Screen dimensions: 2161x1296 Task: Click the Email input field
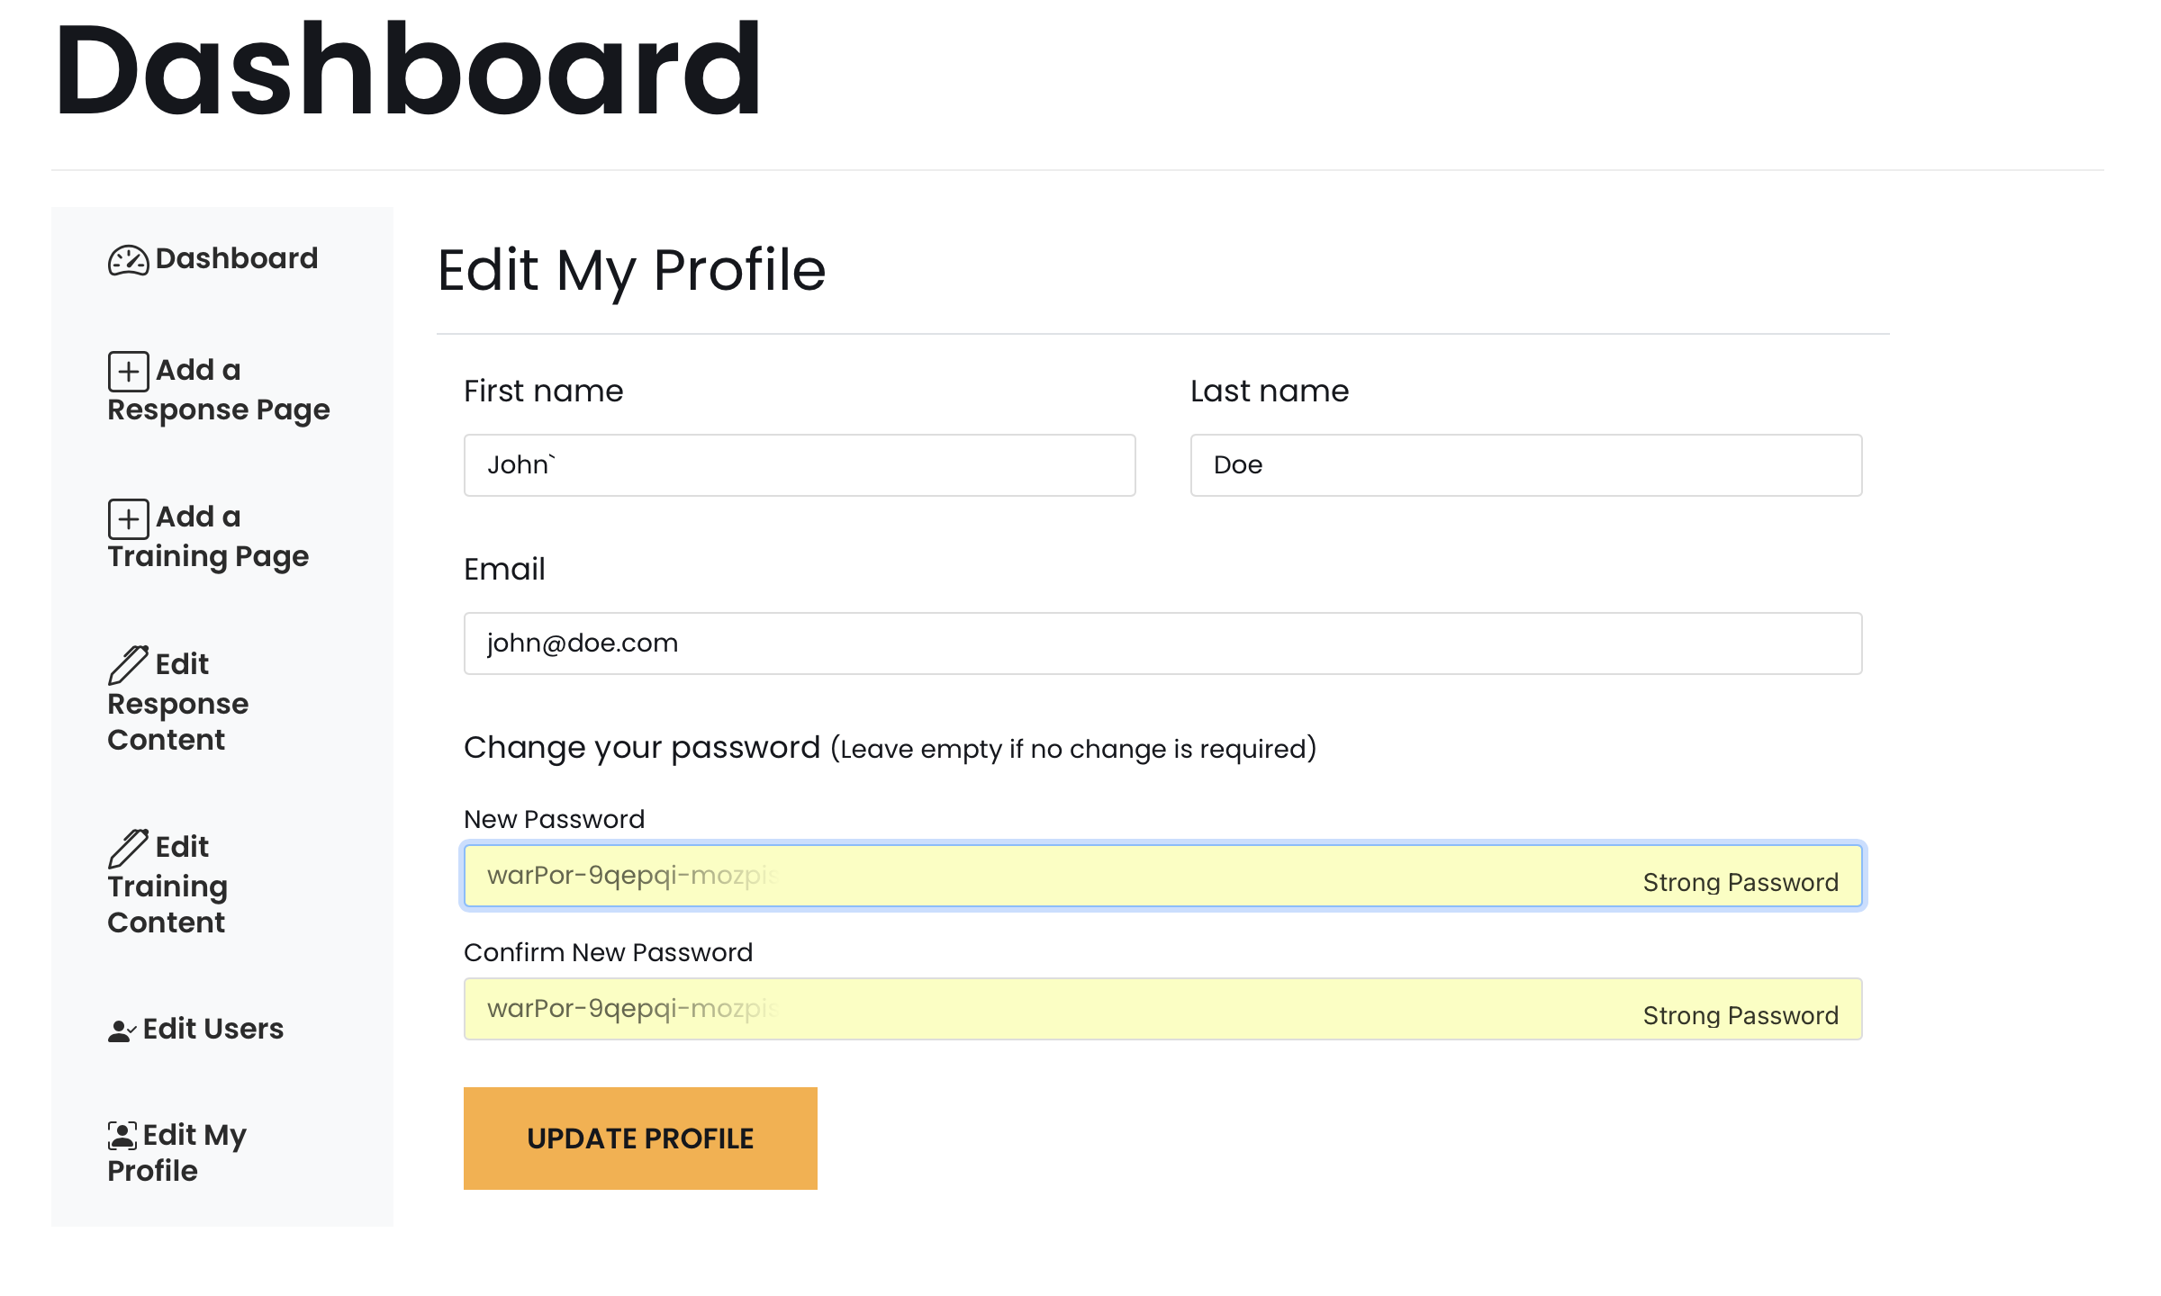[x=1162, y=643]
